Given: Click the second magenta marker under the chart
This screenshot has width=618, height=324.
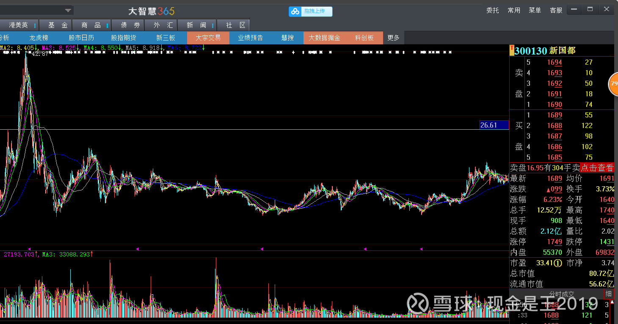Looking at the screenshot, I should click(137, 249).
